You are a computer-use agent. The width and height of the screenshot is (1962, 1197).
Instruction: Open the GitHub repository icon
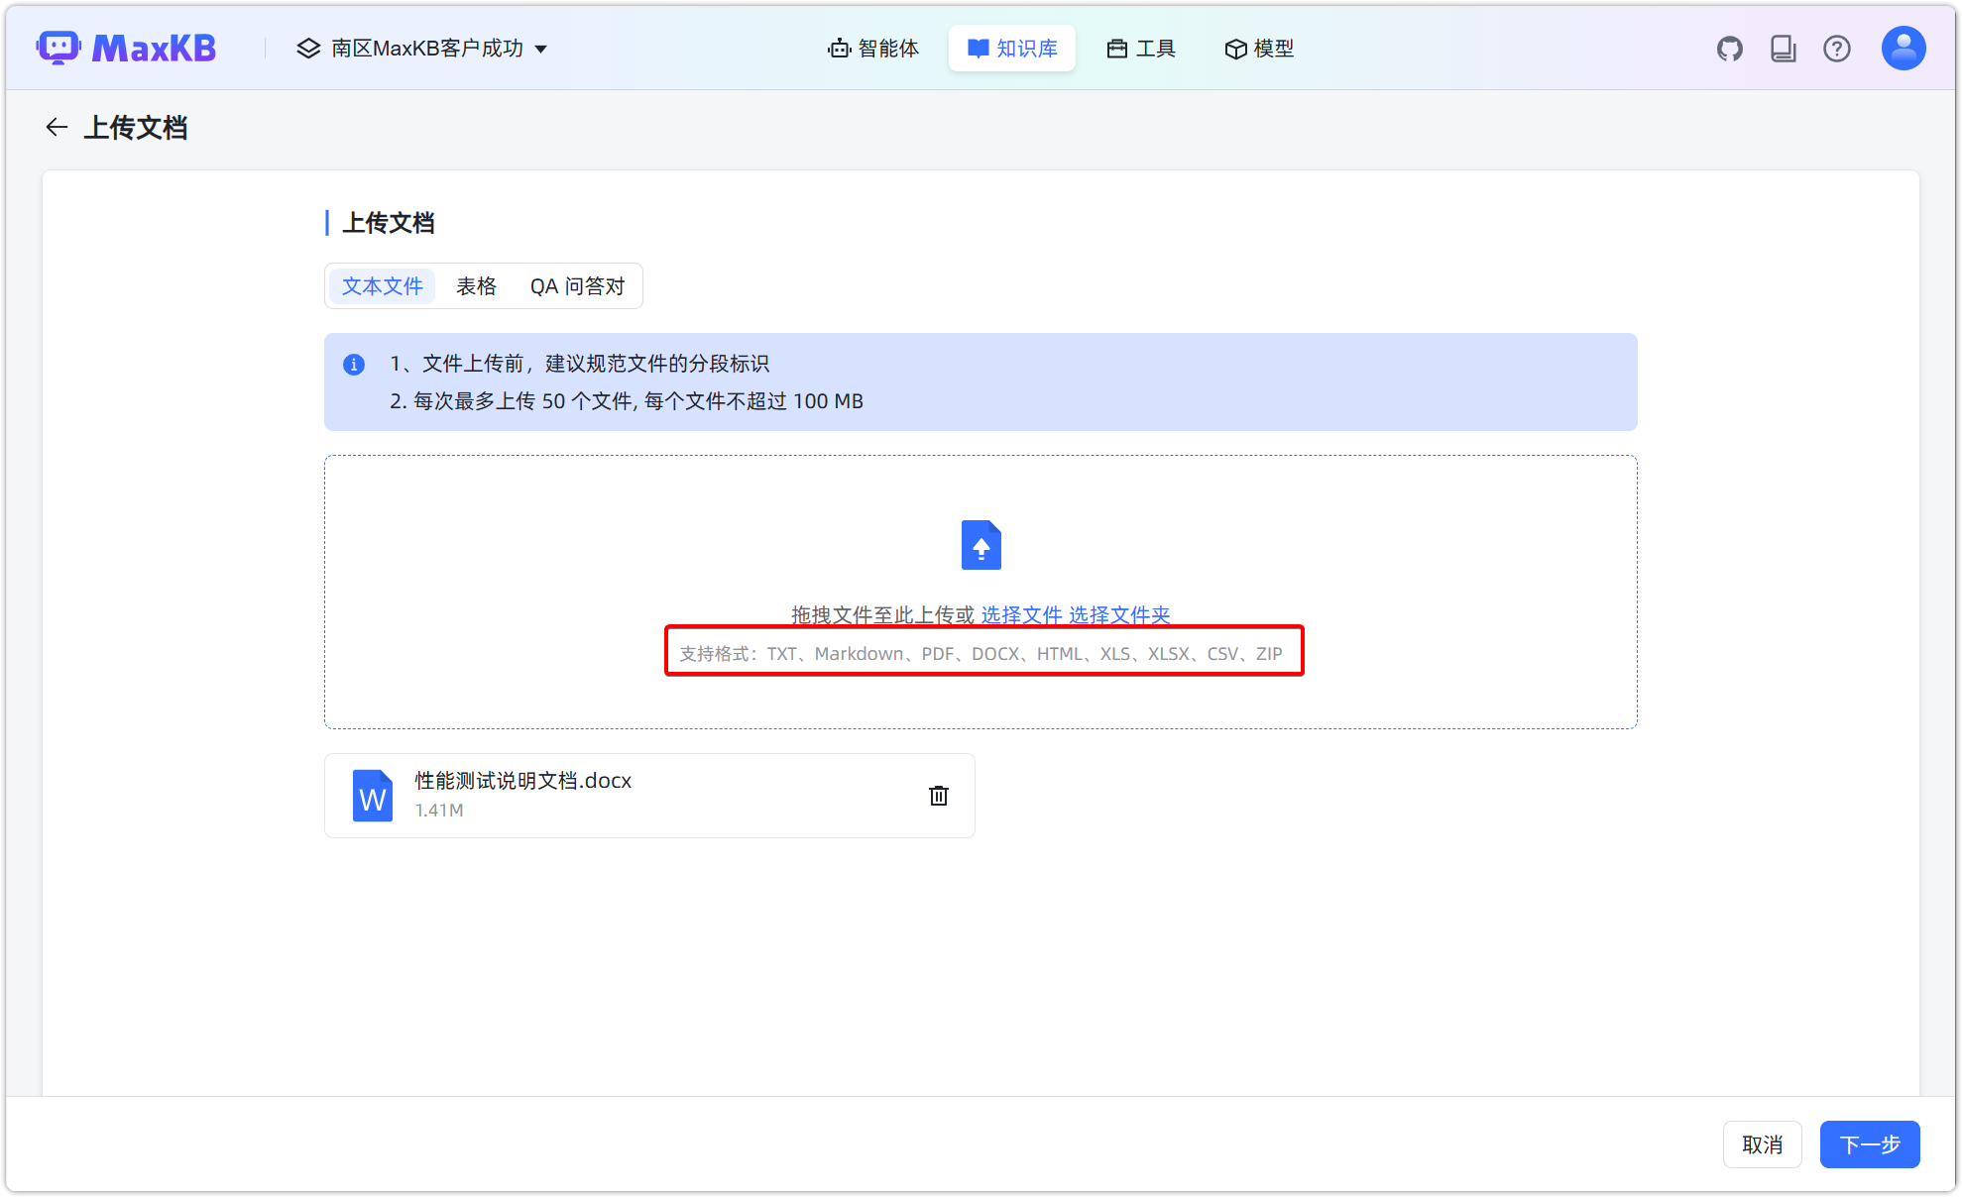(1729, 48)
